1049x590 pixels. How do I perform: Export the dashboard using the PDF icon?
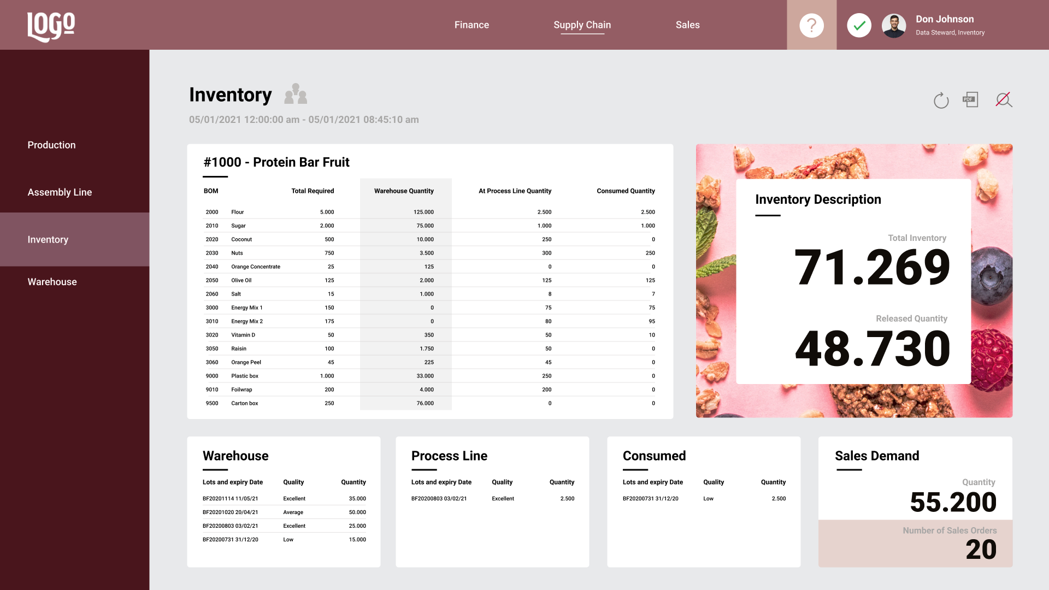point(970,99)
